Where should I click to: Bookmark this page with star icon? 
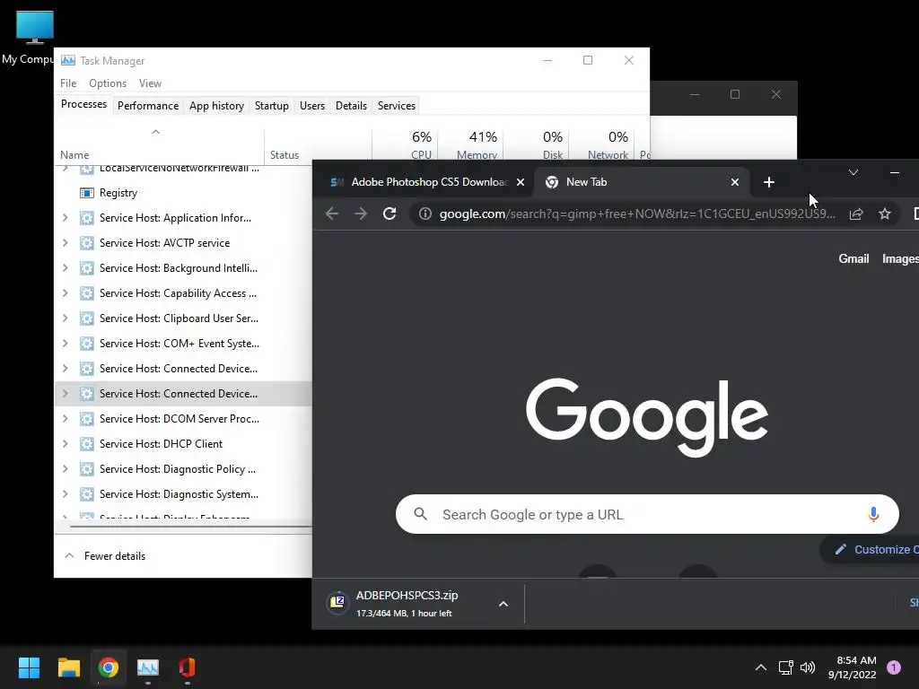pos(884,214)
